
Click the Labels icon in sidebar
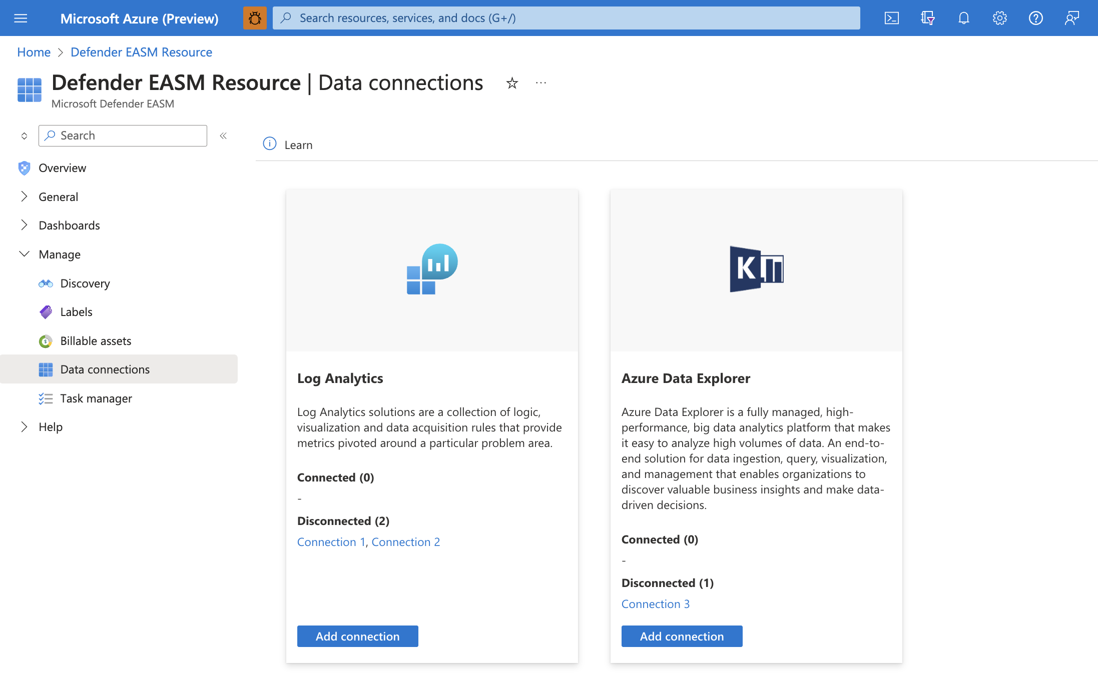coord(46,310)
